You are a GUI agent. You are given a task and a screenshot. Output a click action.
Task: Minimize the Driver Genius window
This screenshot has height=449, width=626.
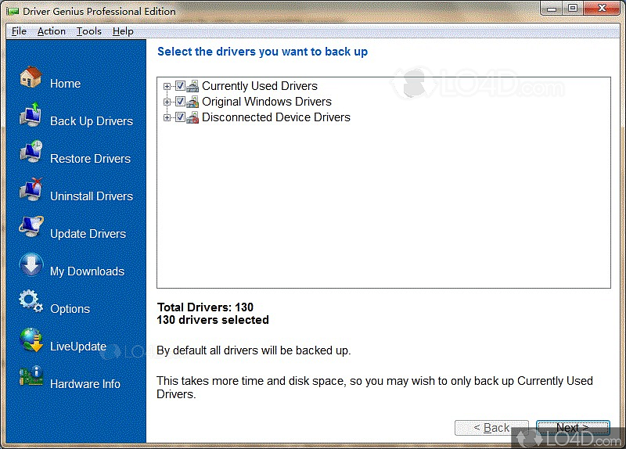[x=552, y=9]
